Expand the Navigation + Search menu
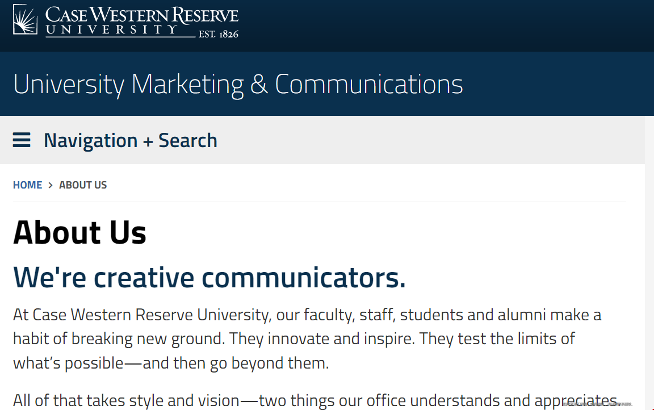The width and height of the screenshot is (654, 410). pos(115,140)
